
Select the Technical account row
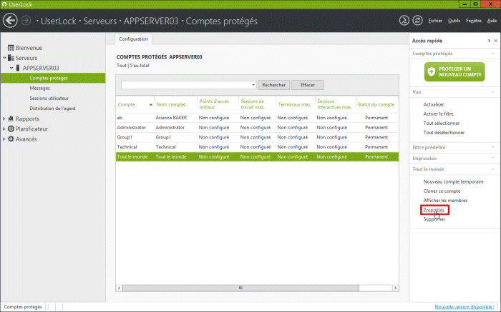coord(257,147)
